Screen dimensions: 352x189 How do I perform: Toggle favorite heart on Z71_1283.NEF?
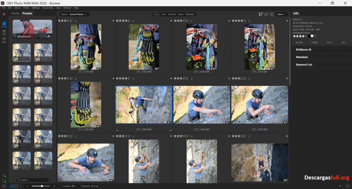[171, 21]
